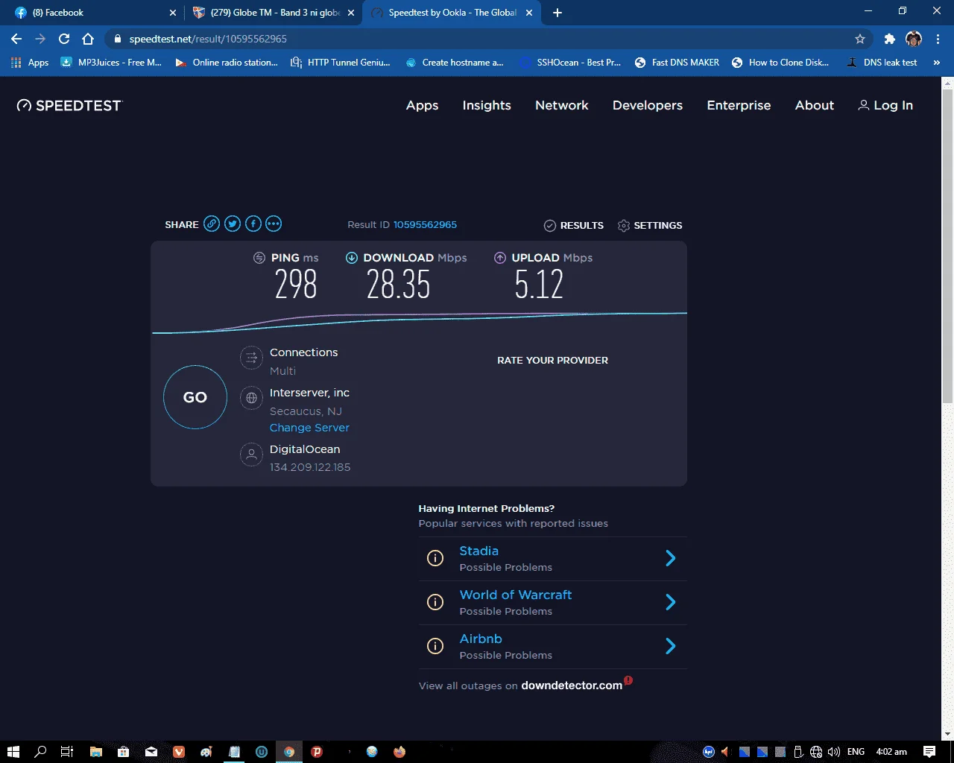Share result on Facebook

(253, 224)
